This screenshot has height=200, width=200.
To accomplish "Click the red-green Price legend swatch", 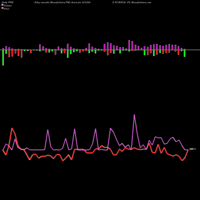I will click(2, 8).
